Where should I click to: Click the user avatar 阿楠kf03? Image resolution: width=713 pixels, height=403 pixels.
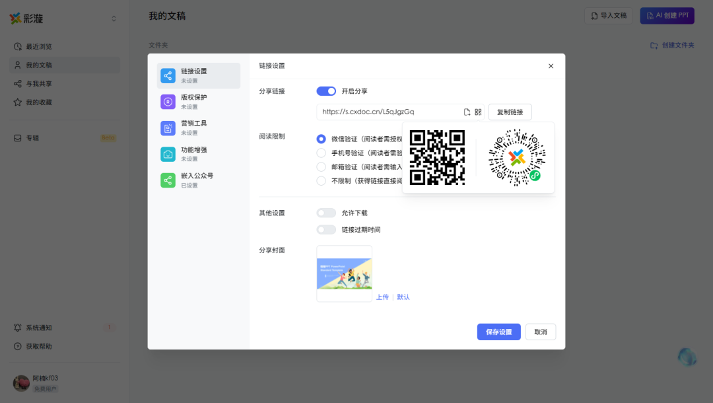(x=21, y=383)
